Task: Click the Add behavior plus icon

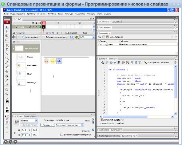Action: [x=99, y=37]
